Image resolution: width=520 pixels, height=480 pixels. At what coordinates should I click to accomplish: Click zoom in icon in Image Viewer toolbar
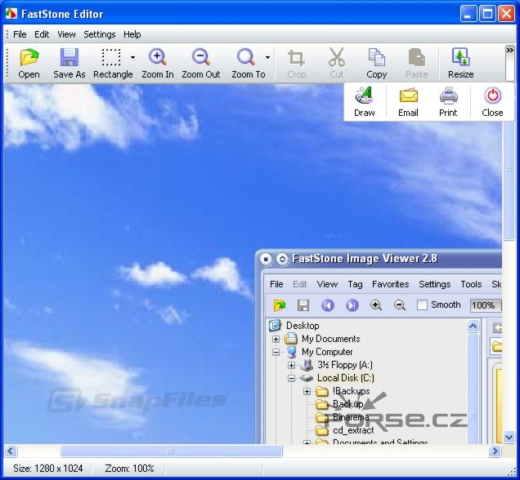click(375, 304)
